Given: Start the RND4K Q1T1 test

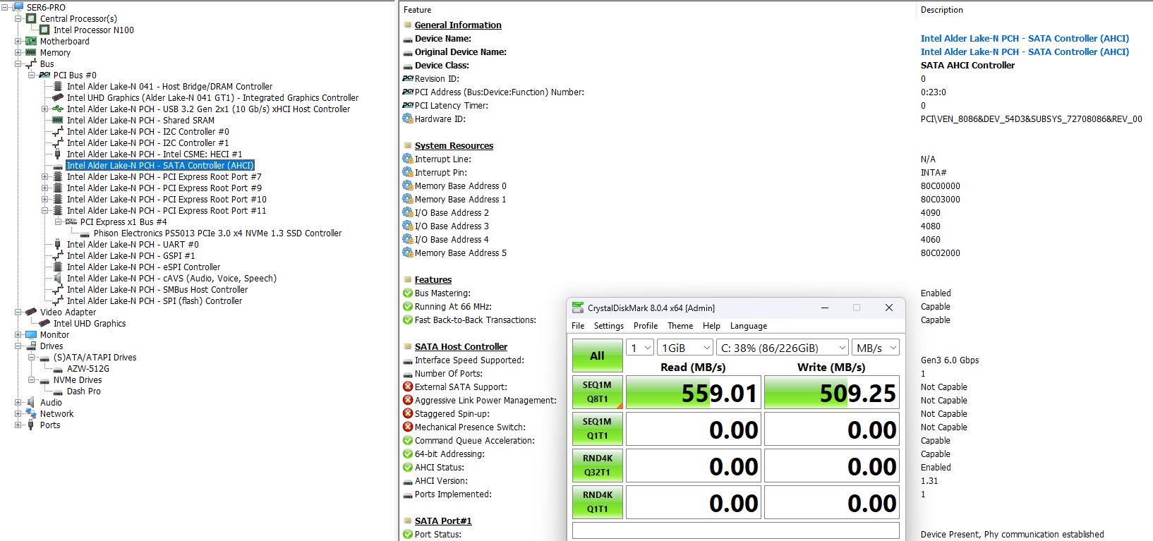Looking at the screenshot, I should [597, 502].
